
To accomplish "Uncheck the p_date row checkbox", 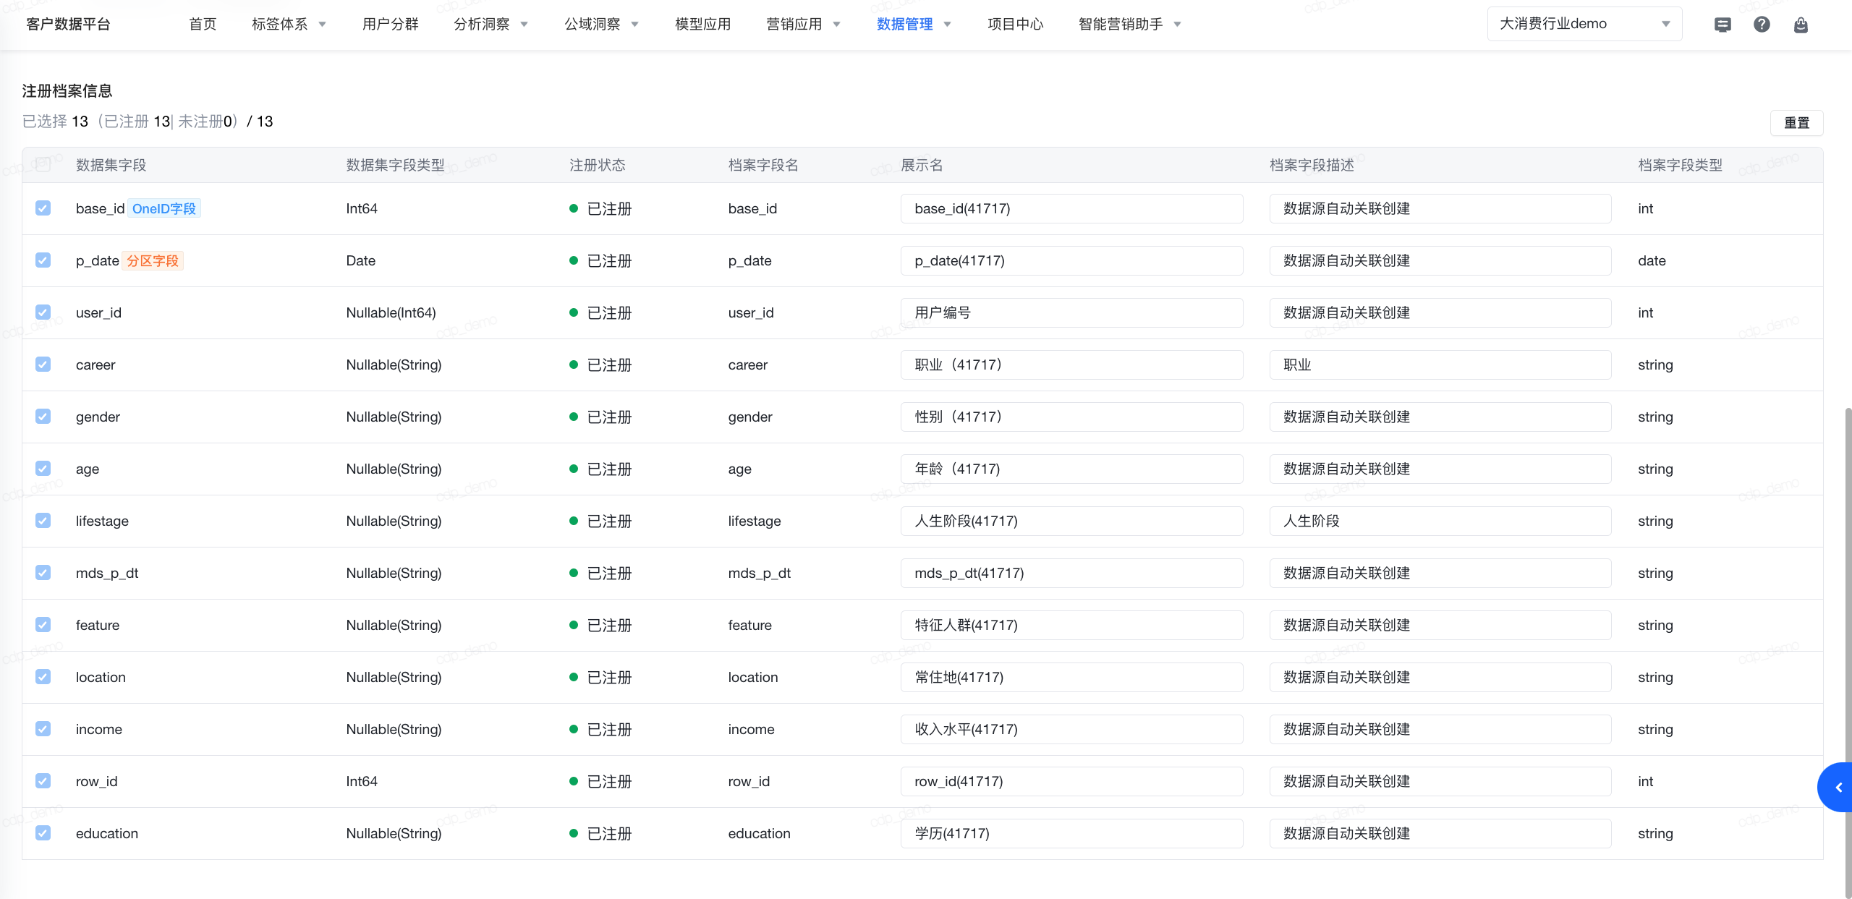I will pyautogui.click(x=43, y=260).
